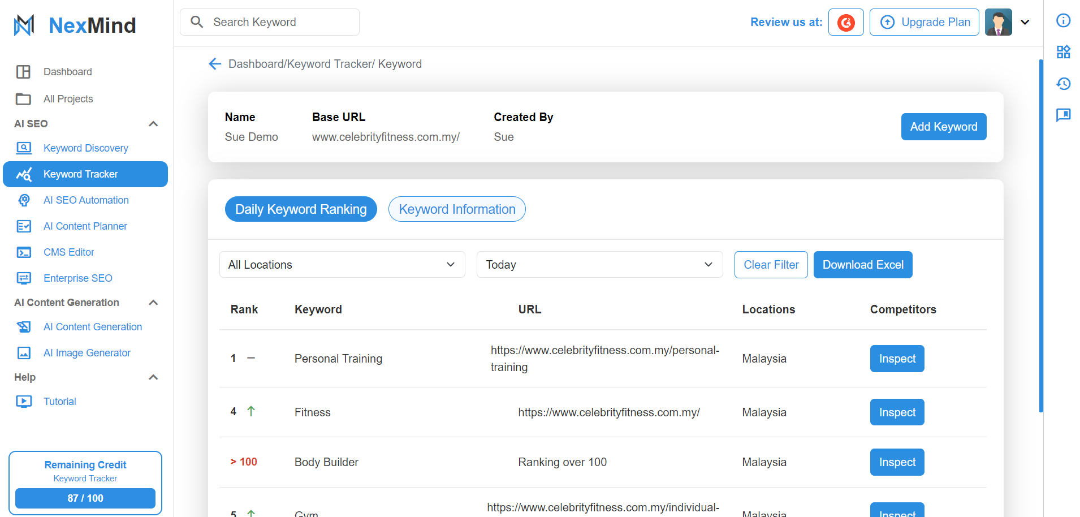The height and width of the screenshot is (517, 1080).
Task: Click the breadcrumb Dashboard/Keyword Tracker/ Keyword
Action: click(x=325, y=64)
